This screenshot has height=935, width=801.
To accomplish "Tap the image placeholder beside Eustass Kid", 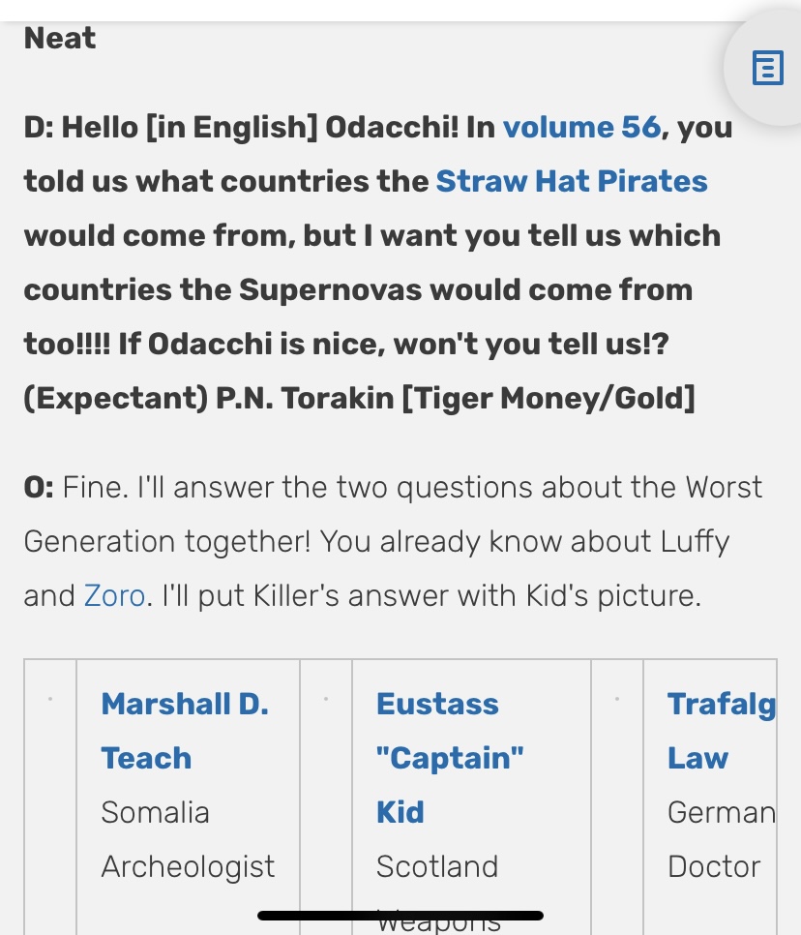I will tap(326, 699).
